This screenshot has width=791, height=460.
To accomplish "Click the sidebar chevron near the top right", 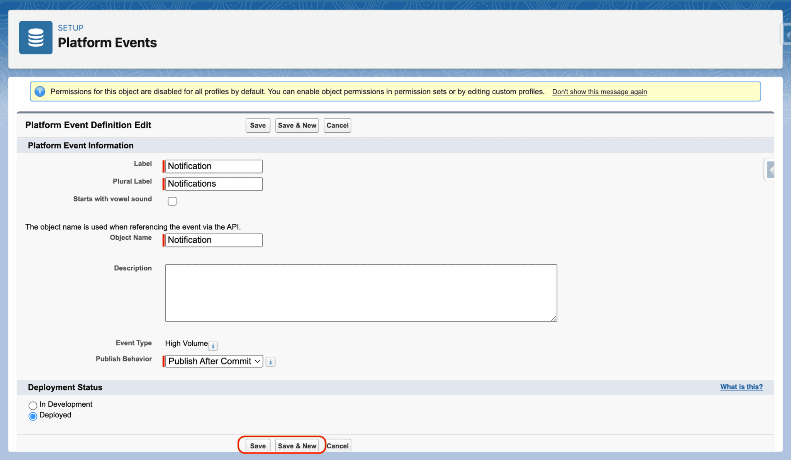I will click(x=787, y=34).
